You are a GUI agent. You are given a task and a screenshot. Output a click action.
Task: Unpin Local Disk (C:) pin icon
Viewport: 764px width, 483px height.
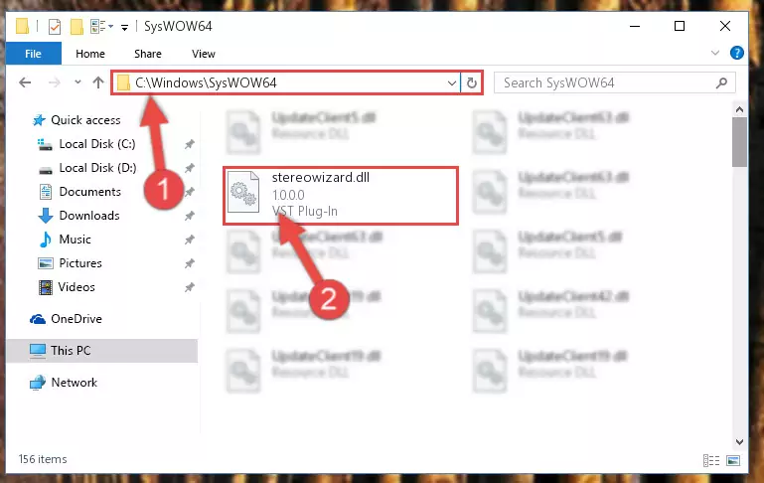[x=190, y=144]
